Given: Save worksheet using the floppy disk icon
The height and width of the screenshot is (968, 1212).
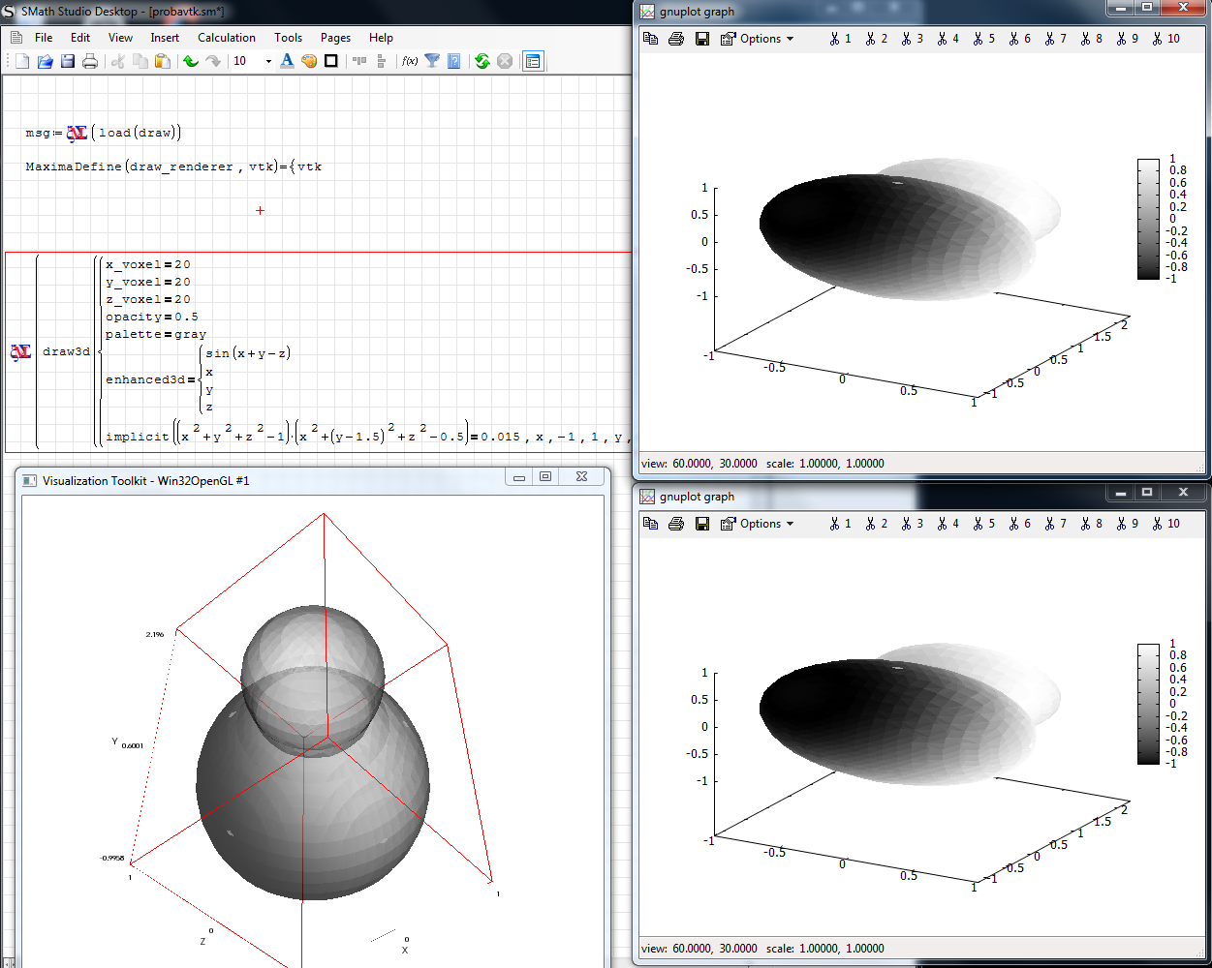Looking at the screenshot, I should coord(67,61).
